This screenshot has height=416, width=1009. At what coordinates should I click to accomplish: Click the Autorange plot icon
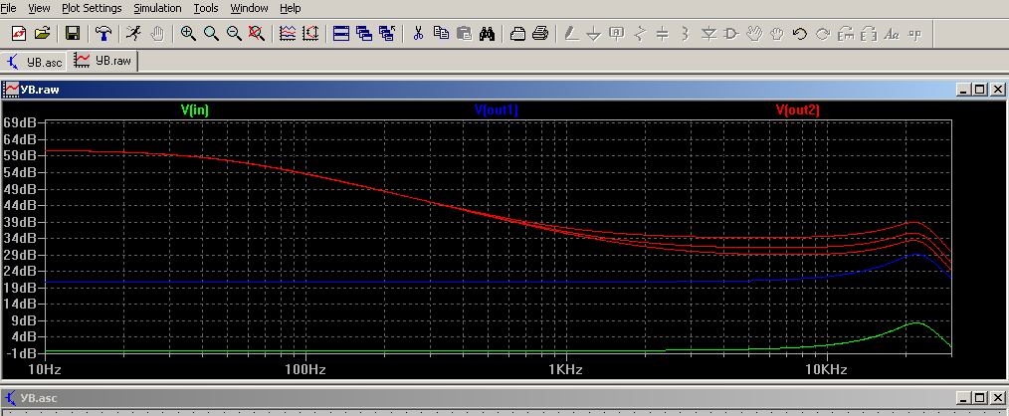click(x=288, y=34)
